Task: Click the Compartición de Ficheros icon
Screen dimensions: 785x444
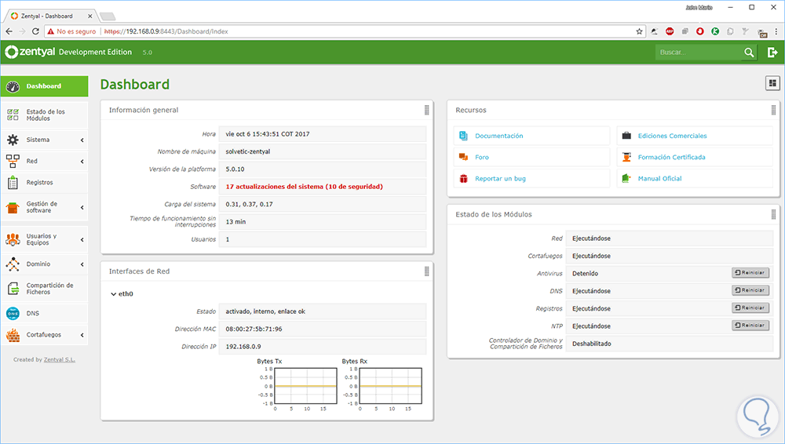Action: coord(13,289)
